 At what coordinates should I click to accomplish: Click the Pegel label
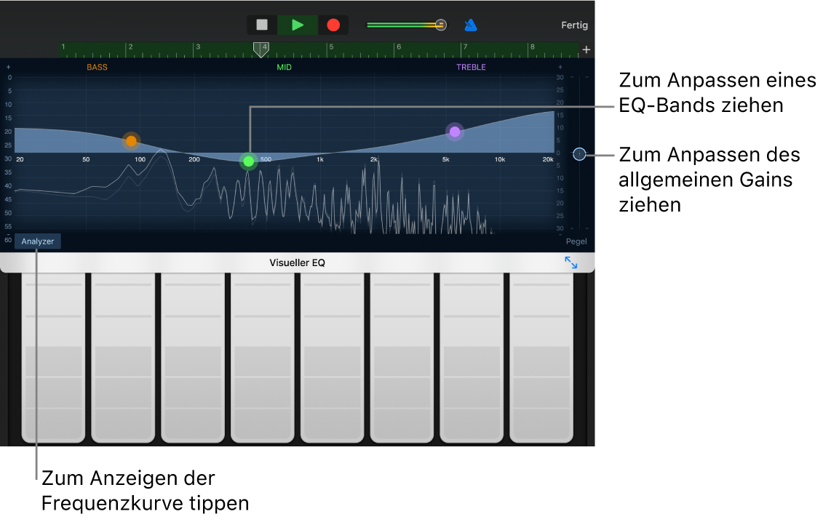pyautogui.click(x=576, y=241)
